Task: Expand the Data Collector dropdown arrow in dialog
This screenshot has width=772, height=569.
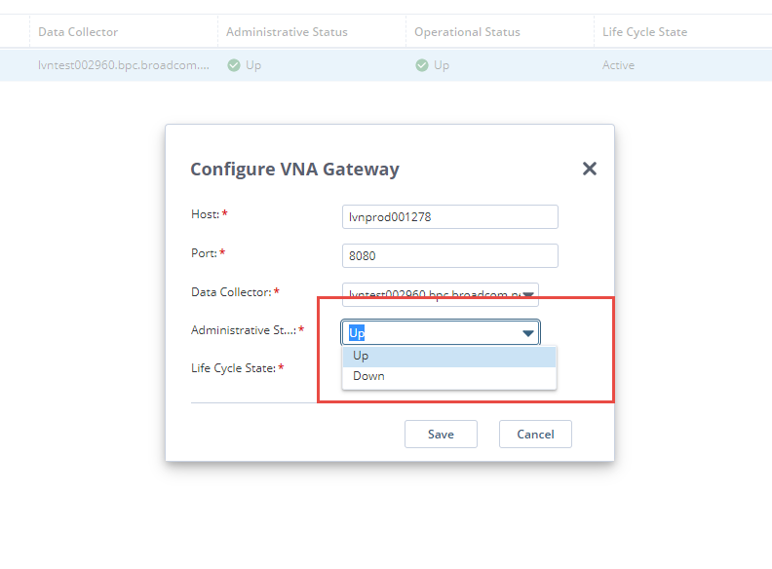Action: [x=528, y=293]
